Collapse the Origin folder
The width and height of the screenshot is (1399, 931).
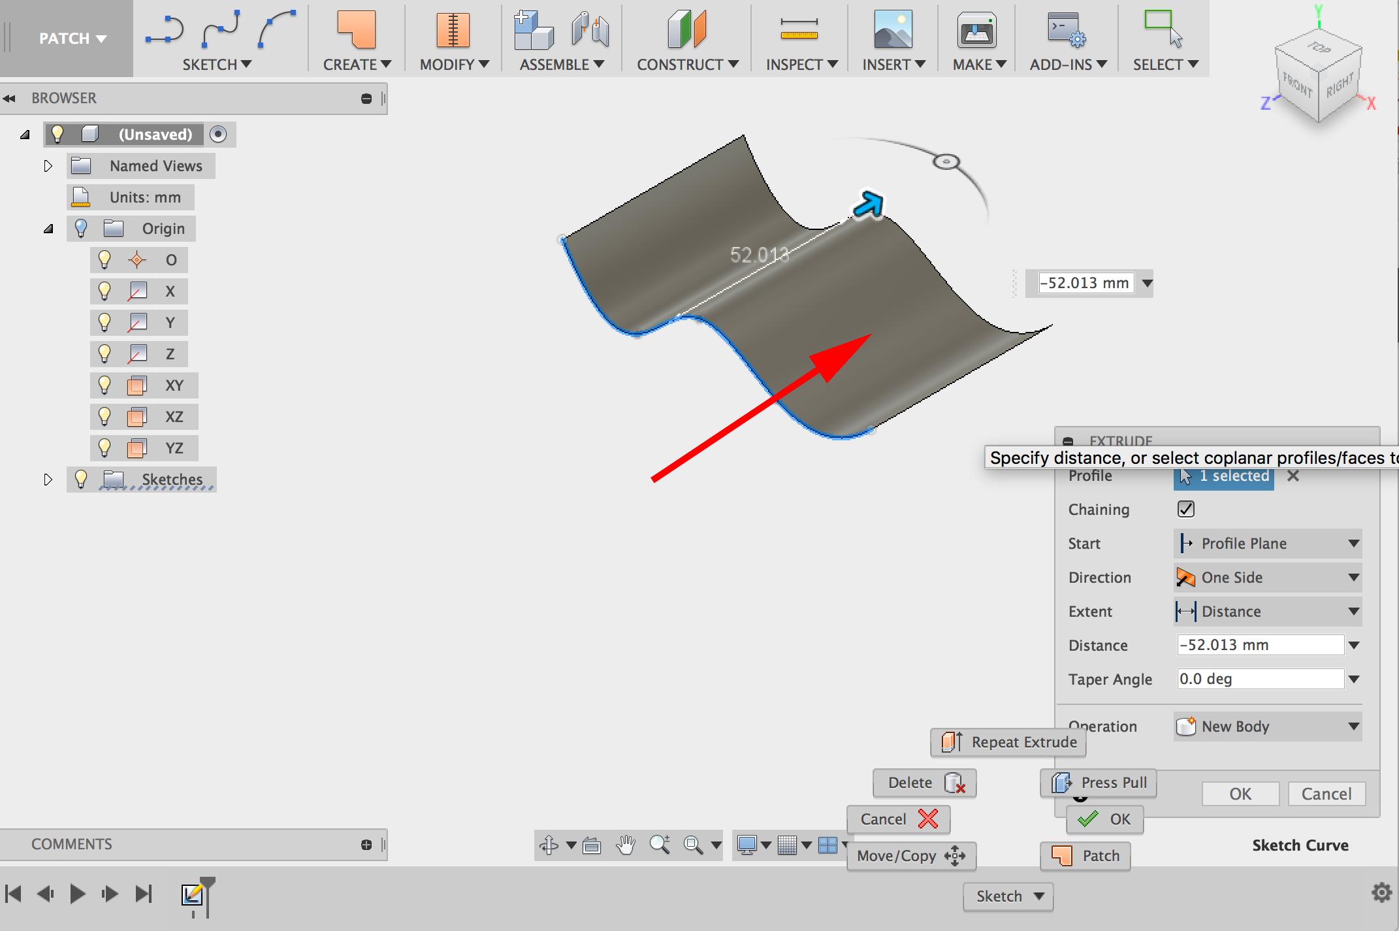tap(48, 229)
